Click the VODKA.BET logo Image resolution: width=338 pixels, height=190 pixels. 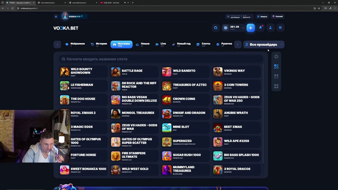pos(66,28)
